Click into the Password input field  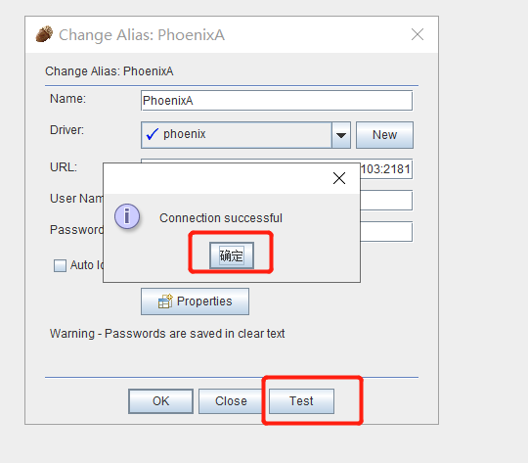386,232
